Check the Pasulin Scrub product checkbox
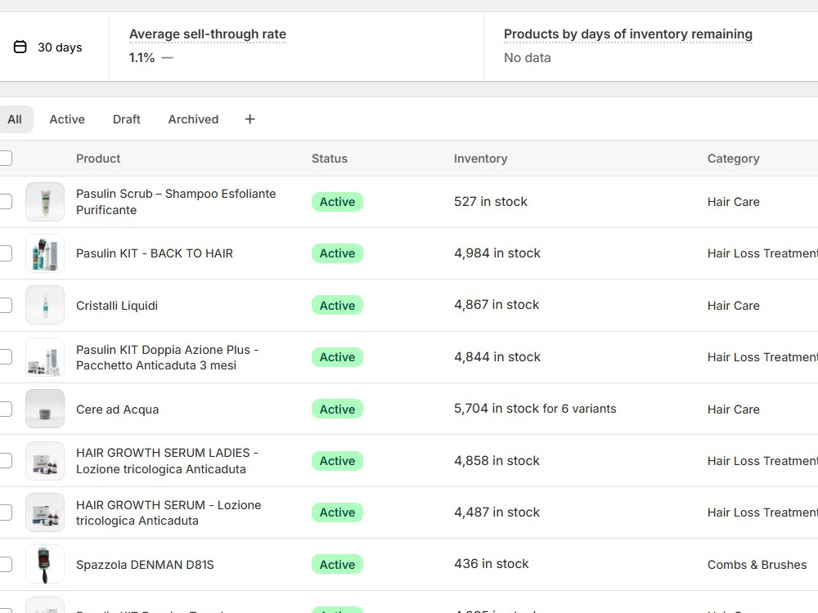 coord(5,202)
